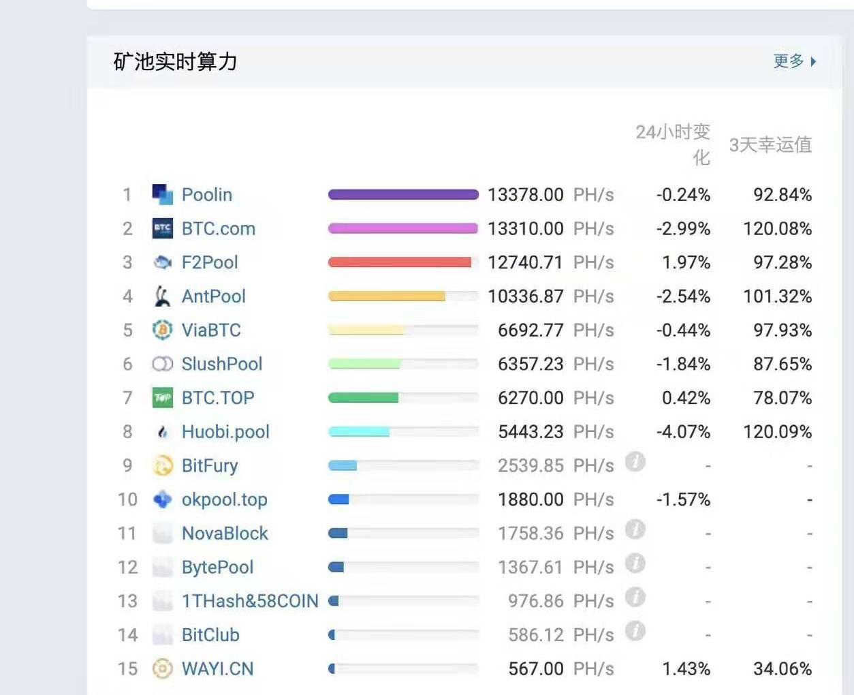
Task: Click the purple Poolin hashrate bar
Action: (403, 195)
